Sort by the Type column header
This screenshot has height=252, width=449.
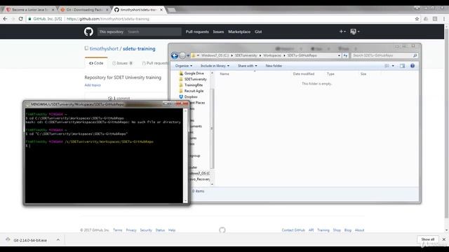330,73
